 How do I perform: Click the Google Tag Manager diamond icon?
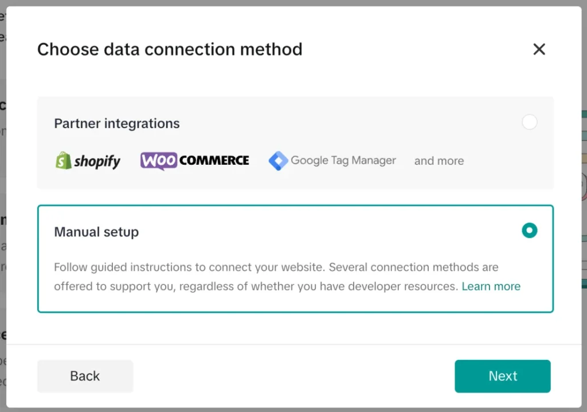pos(279,161)
